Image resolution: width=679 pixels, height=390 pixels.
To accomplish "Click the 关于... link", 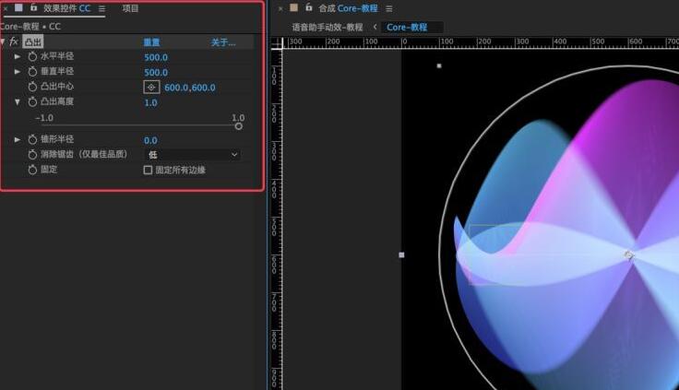I will point(223,42).
